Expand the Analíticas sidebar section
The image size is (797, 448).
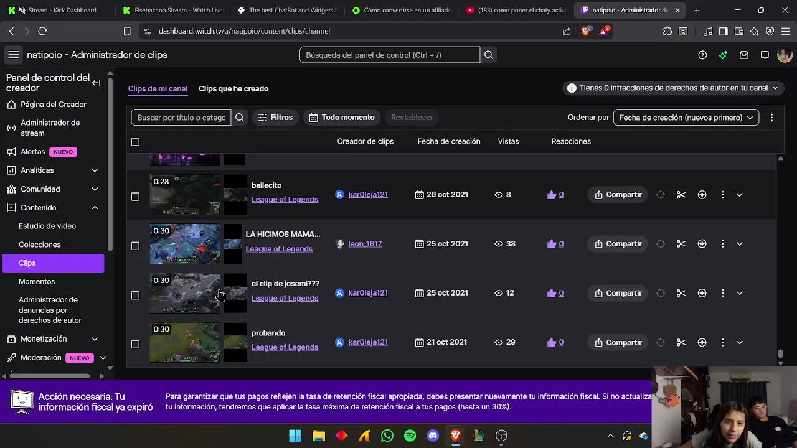pyautogui.click(x=95, y=170)
